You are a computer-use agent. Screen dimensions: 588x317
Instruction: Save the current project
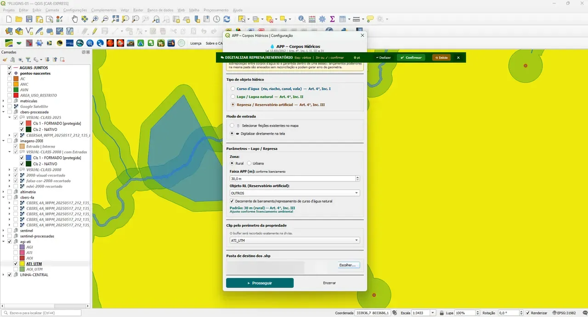click(29, 19)
